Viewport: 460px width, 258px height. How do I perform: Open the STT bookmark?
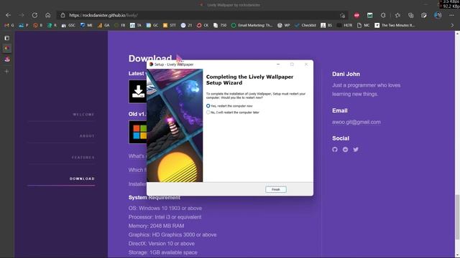tap(170, 26)
